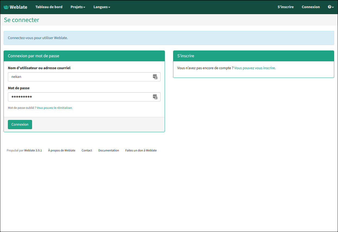Open the Documentation footer link
The image size is (338, 232).
[x=108, y=150]
